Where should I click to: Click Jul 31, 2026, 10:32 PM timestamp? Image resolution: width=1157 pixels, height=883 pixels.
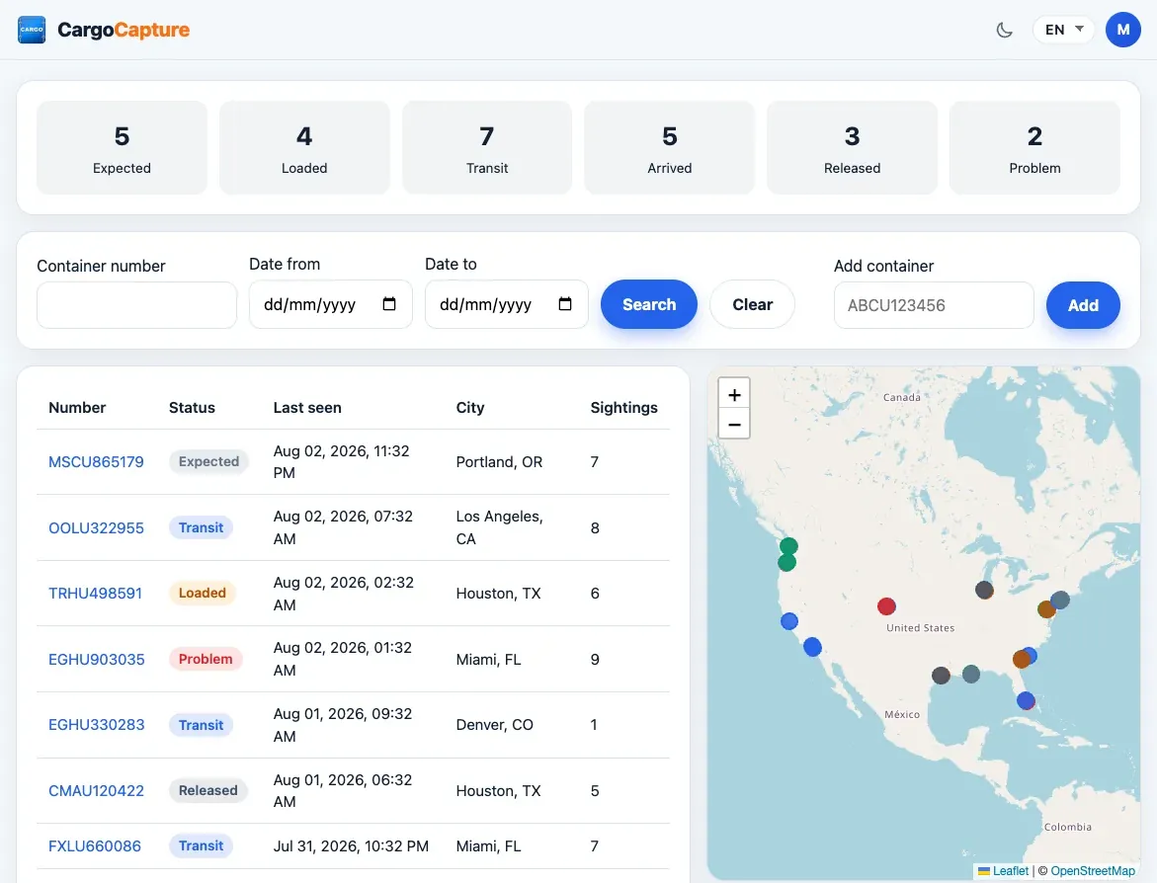[x=351, y=846]
